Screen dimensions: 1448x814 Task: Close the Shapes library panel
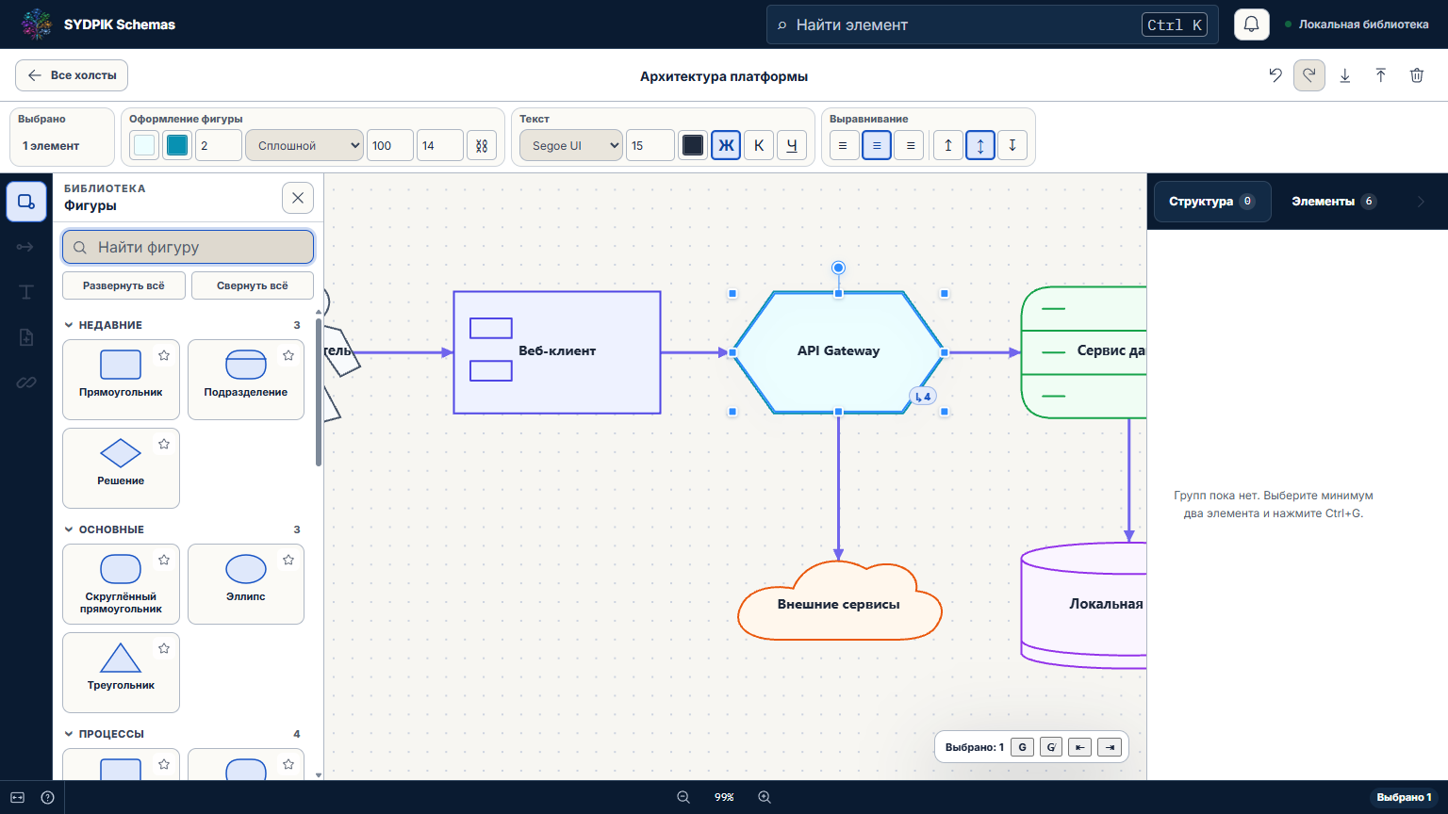point(298,198)
